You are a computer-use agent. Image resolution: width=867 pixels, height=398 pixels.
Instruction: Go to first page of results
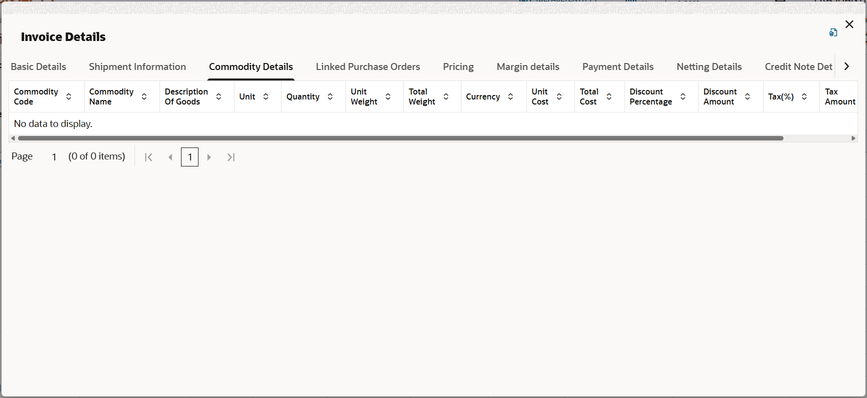pos(148,157)
